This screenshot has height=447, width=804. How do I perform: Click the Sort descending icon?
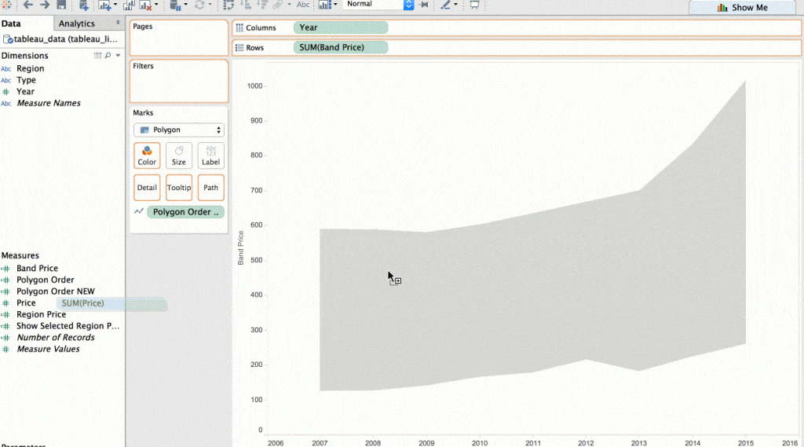point(262,5)
